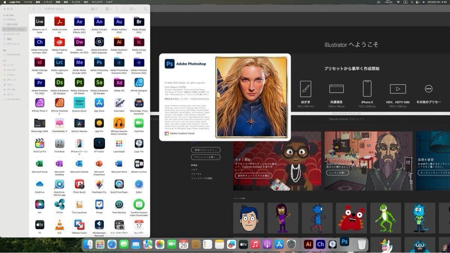
Task: Open the Adobe Bridge 2022 folder
Action: point(139,21)
